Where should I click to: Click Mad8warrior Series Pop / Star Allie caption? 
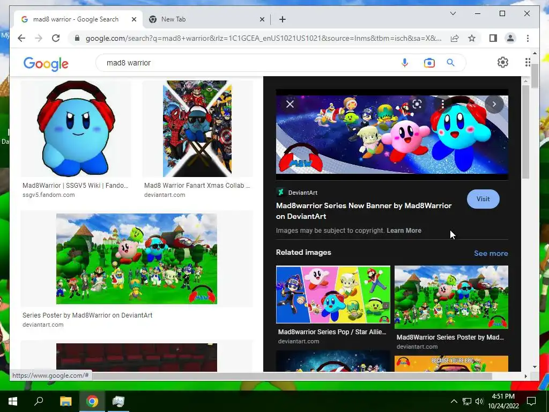click(332, 332)
